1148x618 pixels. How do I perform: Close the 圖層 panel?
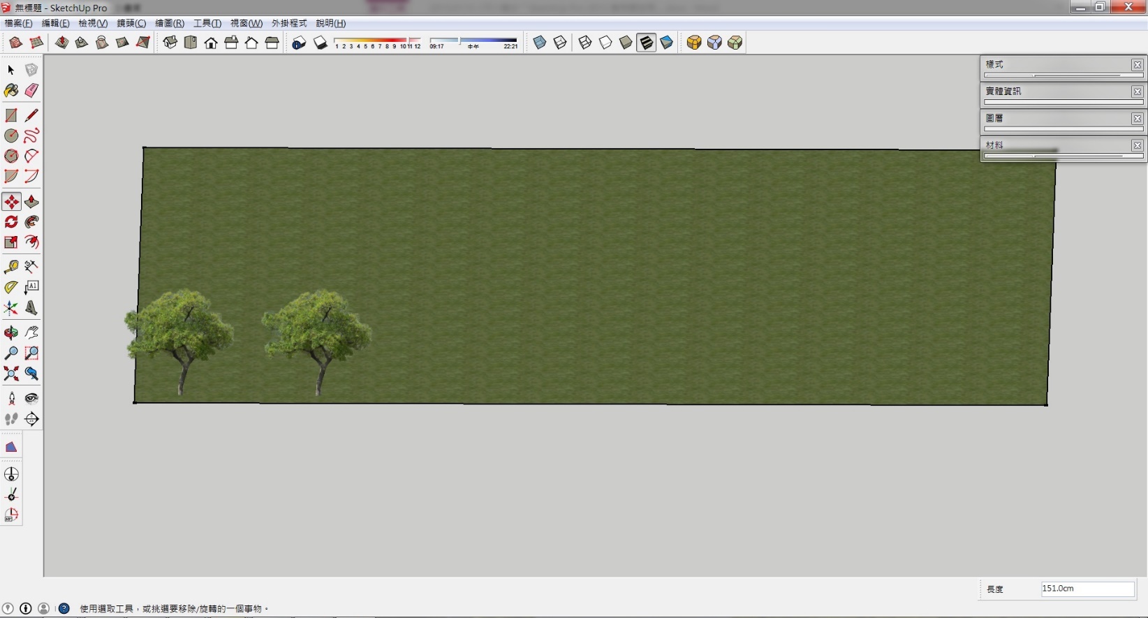[x=1137, y=119]
